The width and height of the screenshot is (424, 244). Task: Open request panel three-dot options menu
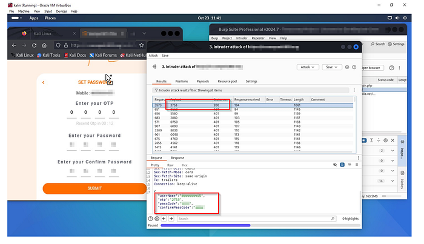[359, 158]
